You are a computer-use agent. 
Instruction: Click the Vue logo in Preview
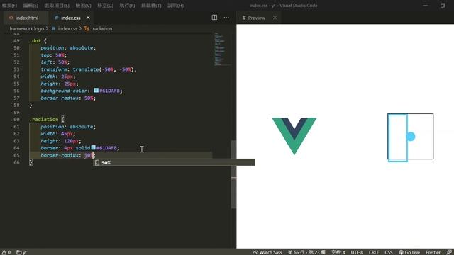pos(294,136)
